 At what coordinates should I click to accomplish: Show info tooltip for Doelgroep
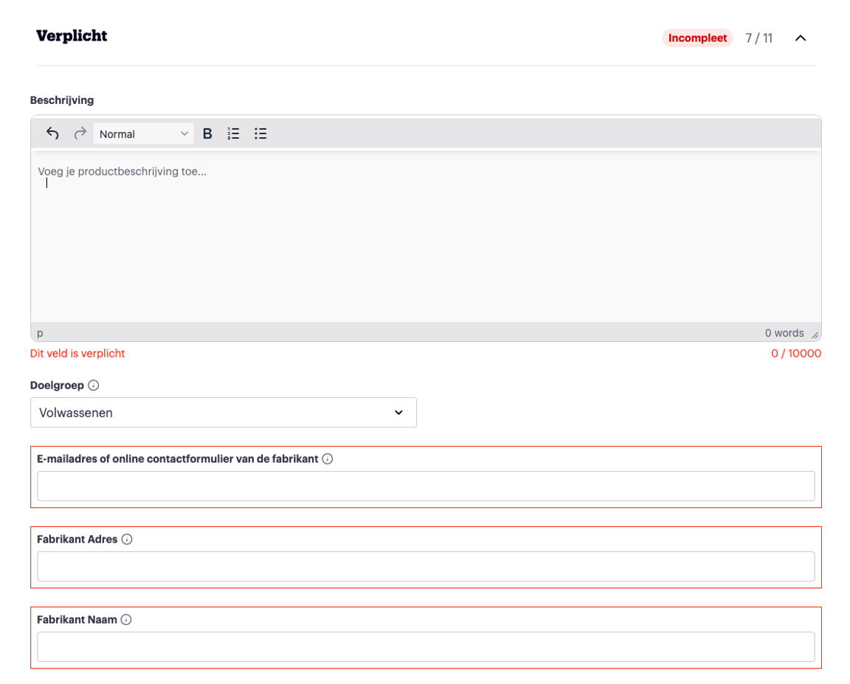click(93, 385)
